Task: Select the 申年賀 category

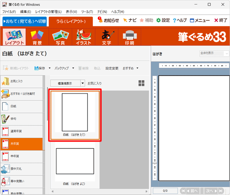Action: 22,156
